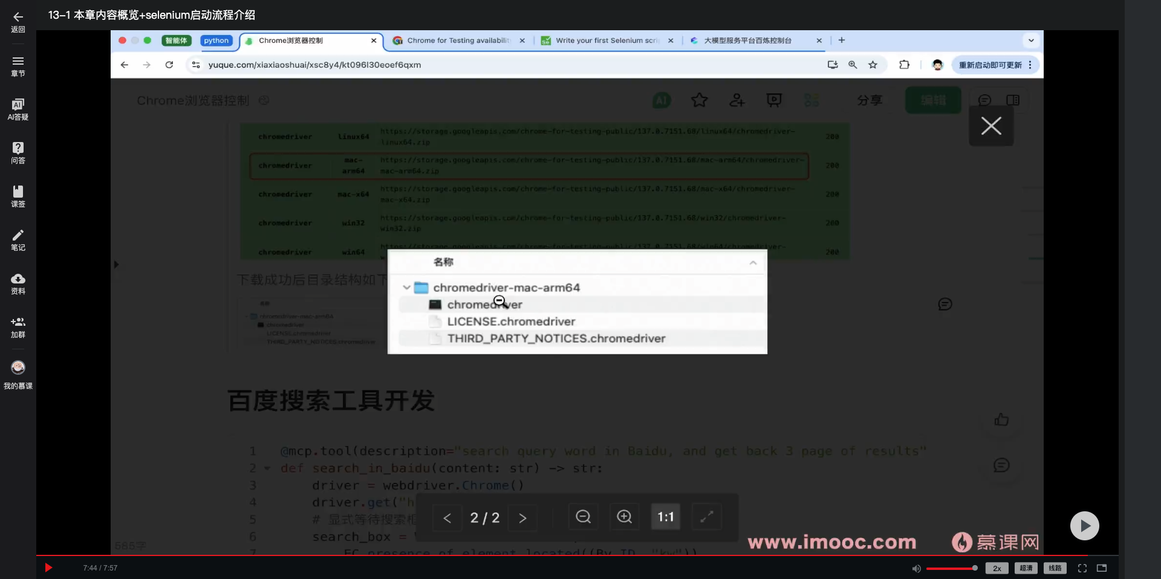Screen dimensions: 1161x579
Task: Switch to the 大模型服务平台百炼控制台 tab
Action: [x=756, y=40]
